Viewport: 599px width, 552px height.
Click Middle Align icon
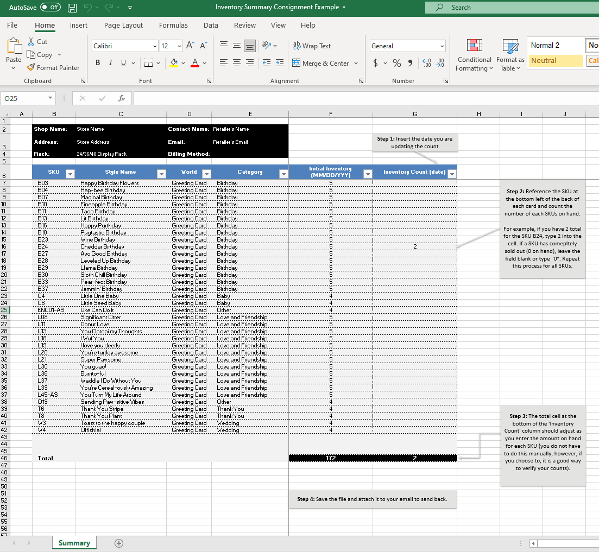click(x=237, y=46)
